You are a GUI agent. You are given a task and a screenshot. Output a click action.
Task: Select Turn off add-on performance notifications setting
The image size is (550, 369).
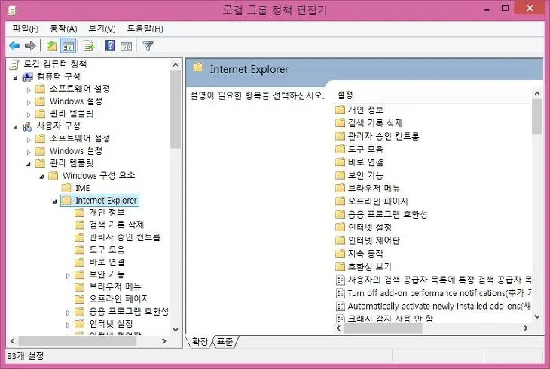tap(433, 293)
